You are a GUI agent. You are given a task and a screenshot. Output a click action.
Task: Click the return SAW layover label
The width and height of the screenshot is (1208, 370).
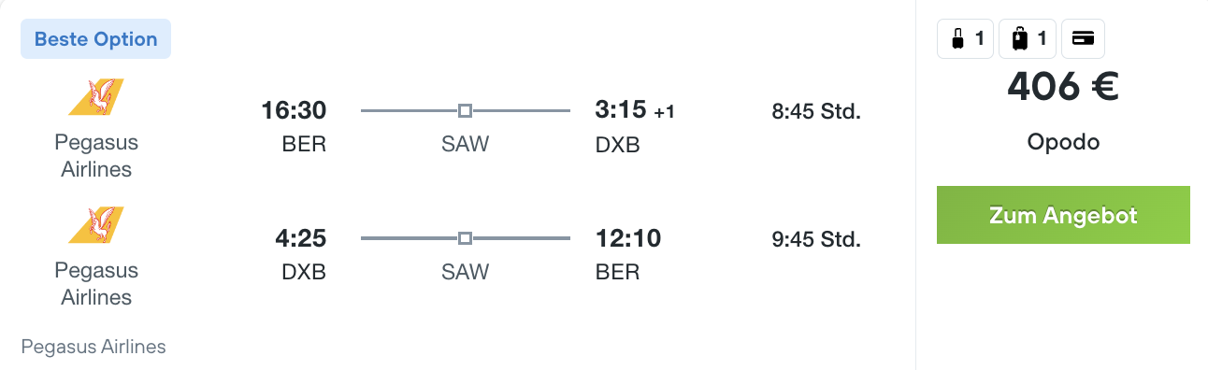click(465, 272)
